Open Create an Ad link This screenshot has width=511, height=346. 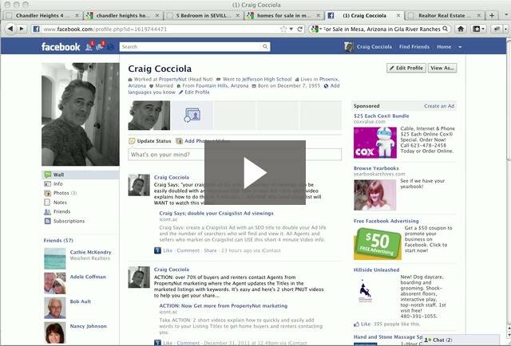point(439,106)
